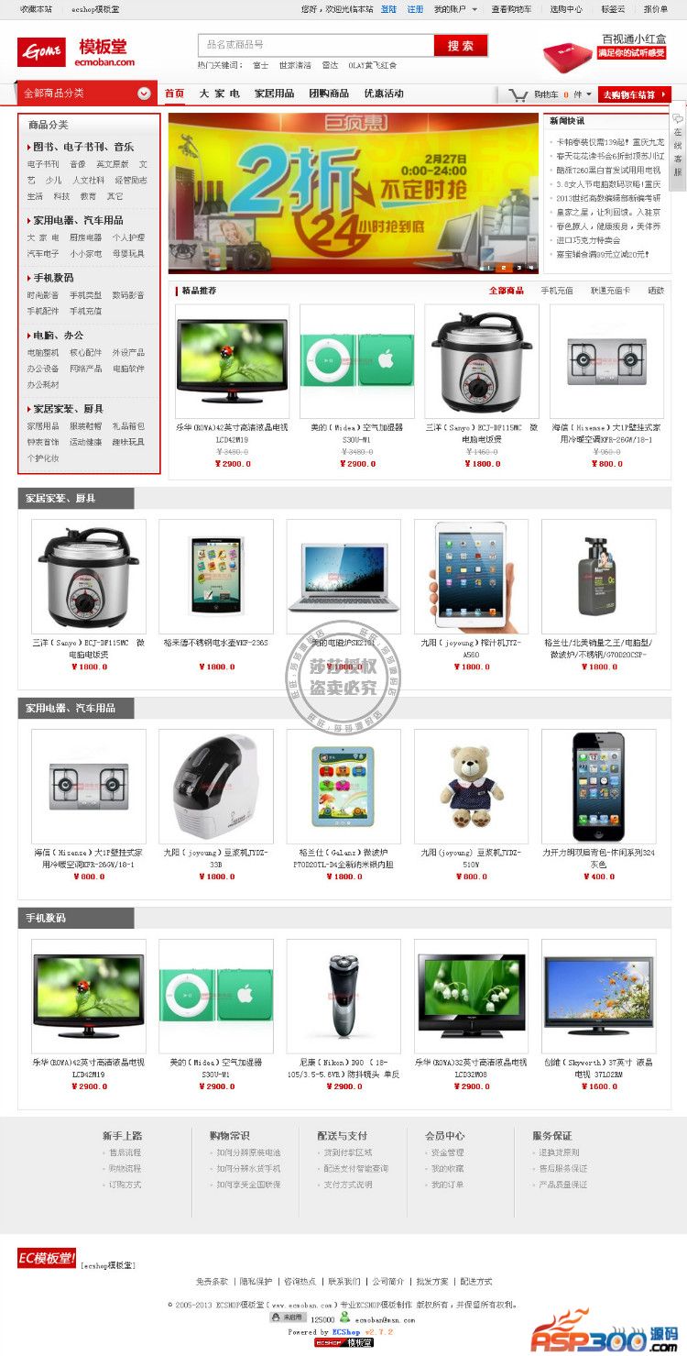Image resolution: width=687 pixels, height=1356 pixels.
Task: Open the 我的账户 dropdown menu
Action: (455, 9)
